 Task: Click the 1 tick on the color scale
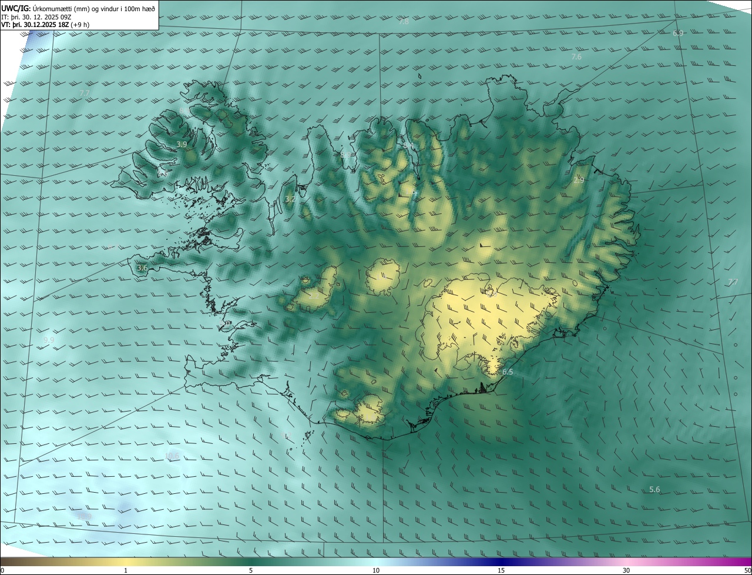(126, 571)
